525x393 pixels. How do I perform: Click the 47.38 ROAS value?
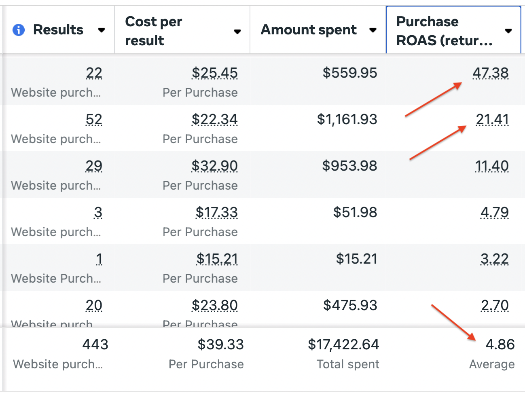pyautogui.click(x=491, y=73)
